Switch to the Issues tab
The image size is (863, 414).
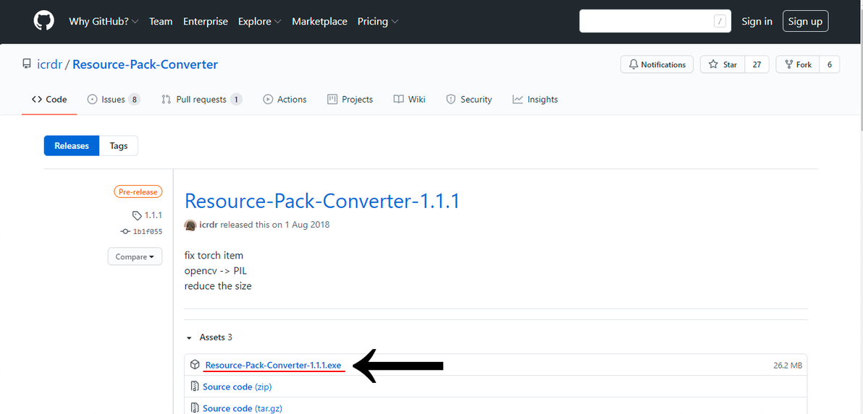point(113,100)
